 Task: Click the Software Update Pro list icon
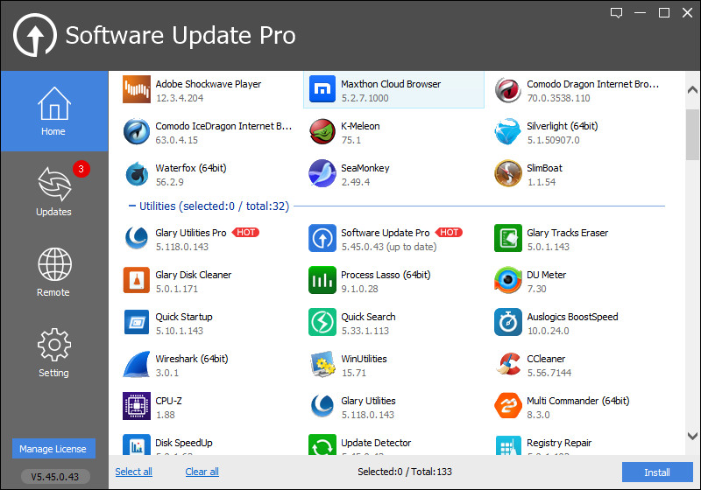point(322,238)
